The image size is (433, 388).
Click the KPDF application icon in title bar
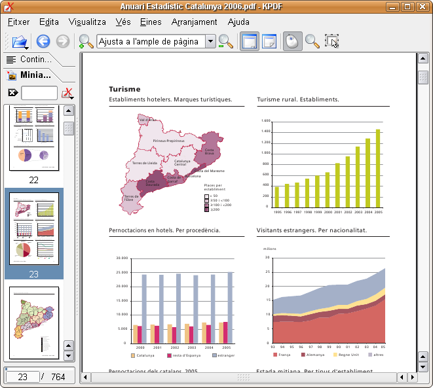pyautogui.click(x=9, y=7)
